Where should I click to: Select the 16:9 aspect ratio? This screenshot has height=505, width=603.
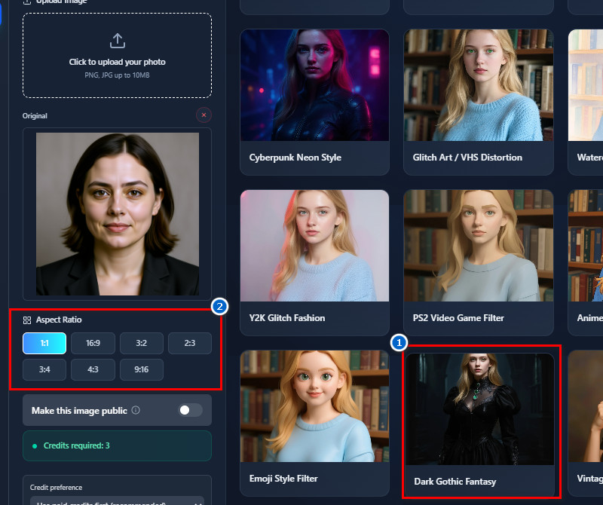click(x=93, y=343)
